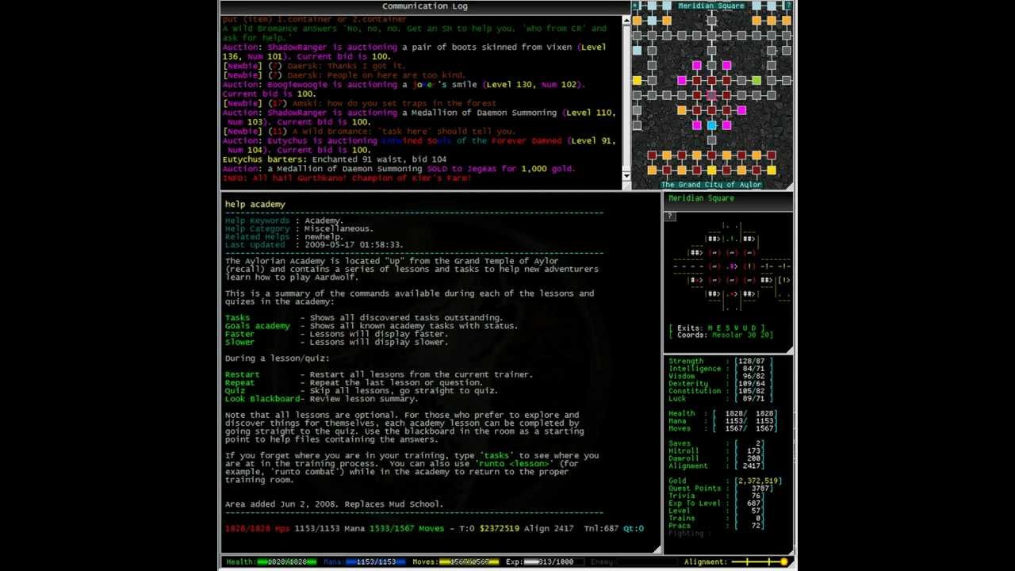
Task: Click the Quiz command link
Action: pos(235,390)
